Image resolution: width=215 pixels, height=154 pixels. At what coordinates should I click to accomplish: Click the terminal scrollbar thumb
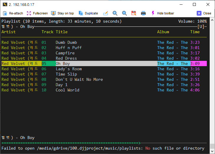(x=212, y=146)
